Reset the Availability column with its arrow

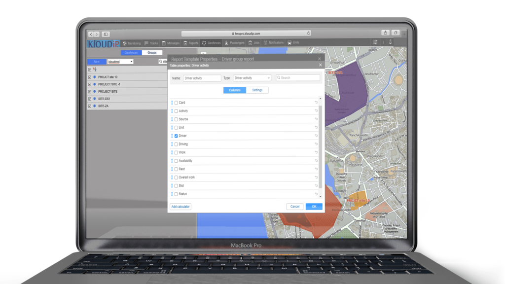316,161
